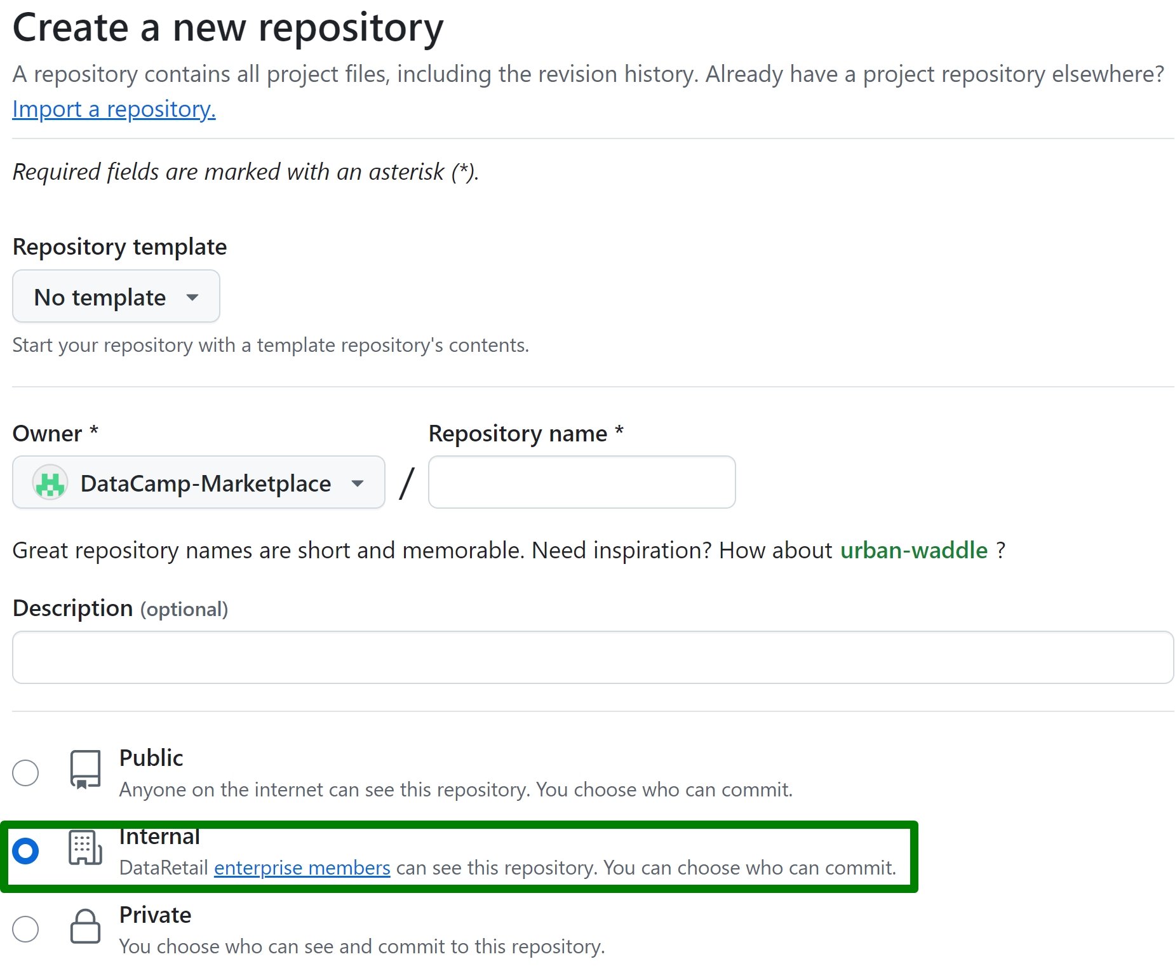Click the Description (optional) label
The height and width of the screenshot is (966, 1175).
click(120, 608)
